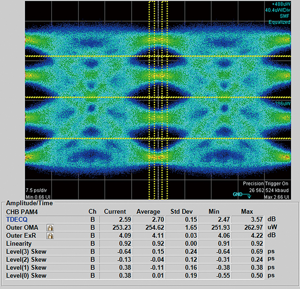Viewport: 300px width, 289px height.
Task: Click Outer ExR max value 4.22
Action: click(x=257, y=235)
